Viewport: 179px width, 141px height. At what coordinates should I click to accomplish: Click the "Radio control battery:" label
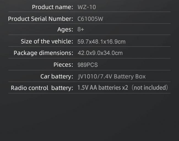42,88
